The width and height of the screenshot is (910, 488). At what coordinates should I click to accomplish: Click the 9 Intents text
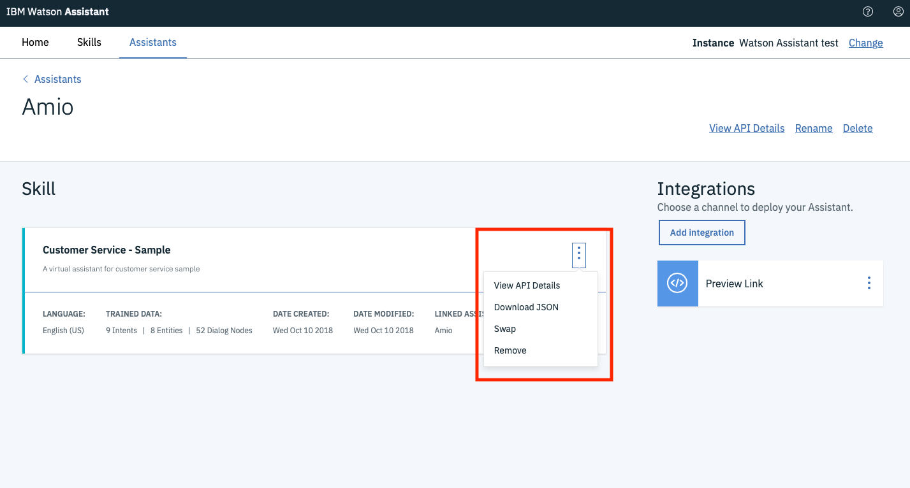(121, 331)
